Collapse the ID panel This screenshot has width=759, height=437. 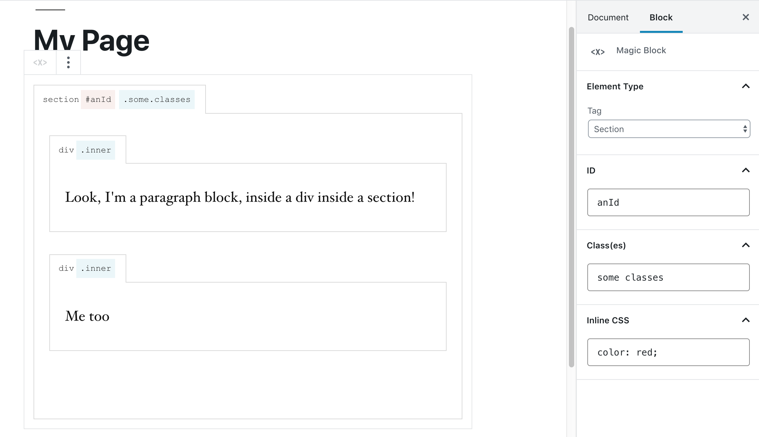tap(746, 171)
